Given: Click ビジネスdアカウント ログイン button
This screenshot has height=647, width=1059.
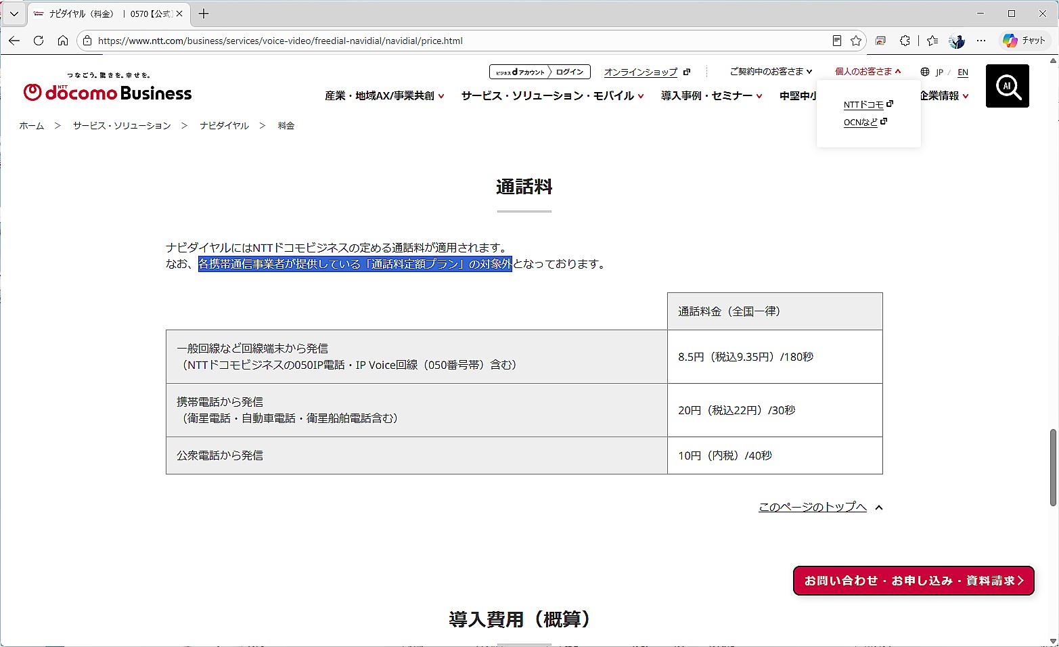Looking at the screenshot, I should 540,72.
